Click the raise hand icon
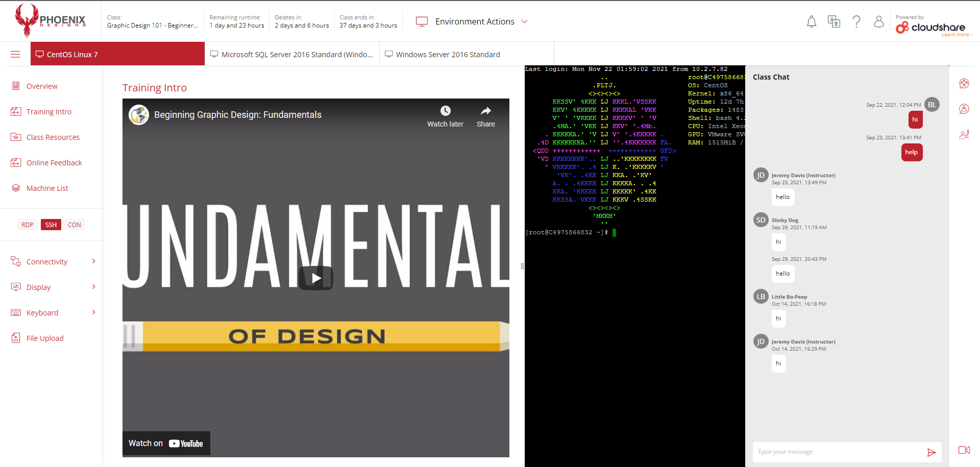980x467 pixels. click(964, 135)
